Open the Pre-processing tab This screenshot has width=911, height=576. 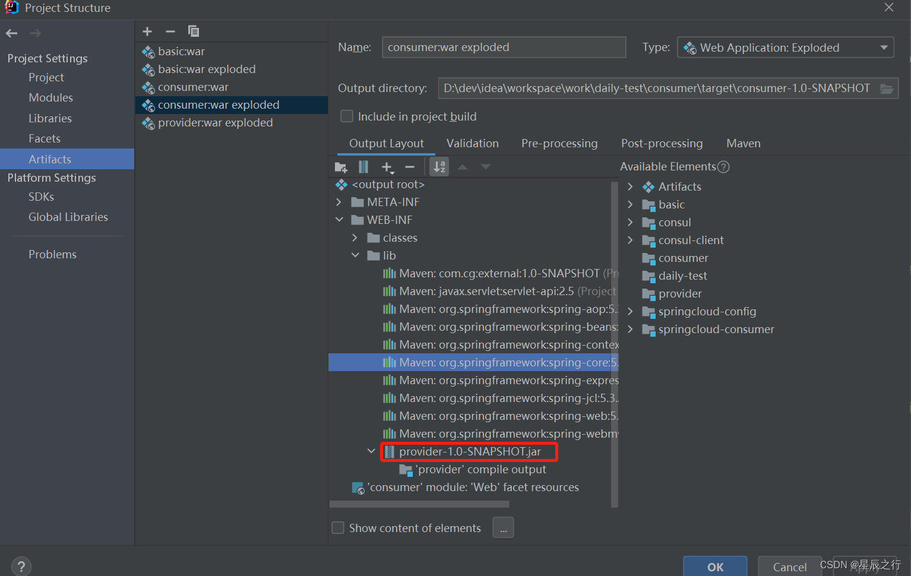coord(559,144)
